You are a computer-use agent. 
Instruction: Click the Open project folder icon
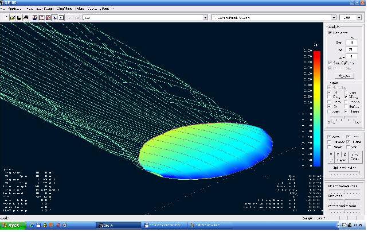(x=12, y=18)
